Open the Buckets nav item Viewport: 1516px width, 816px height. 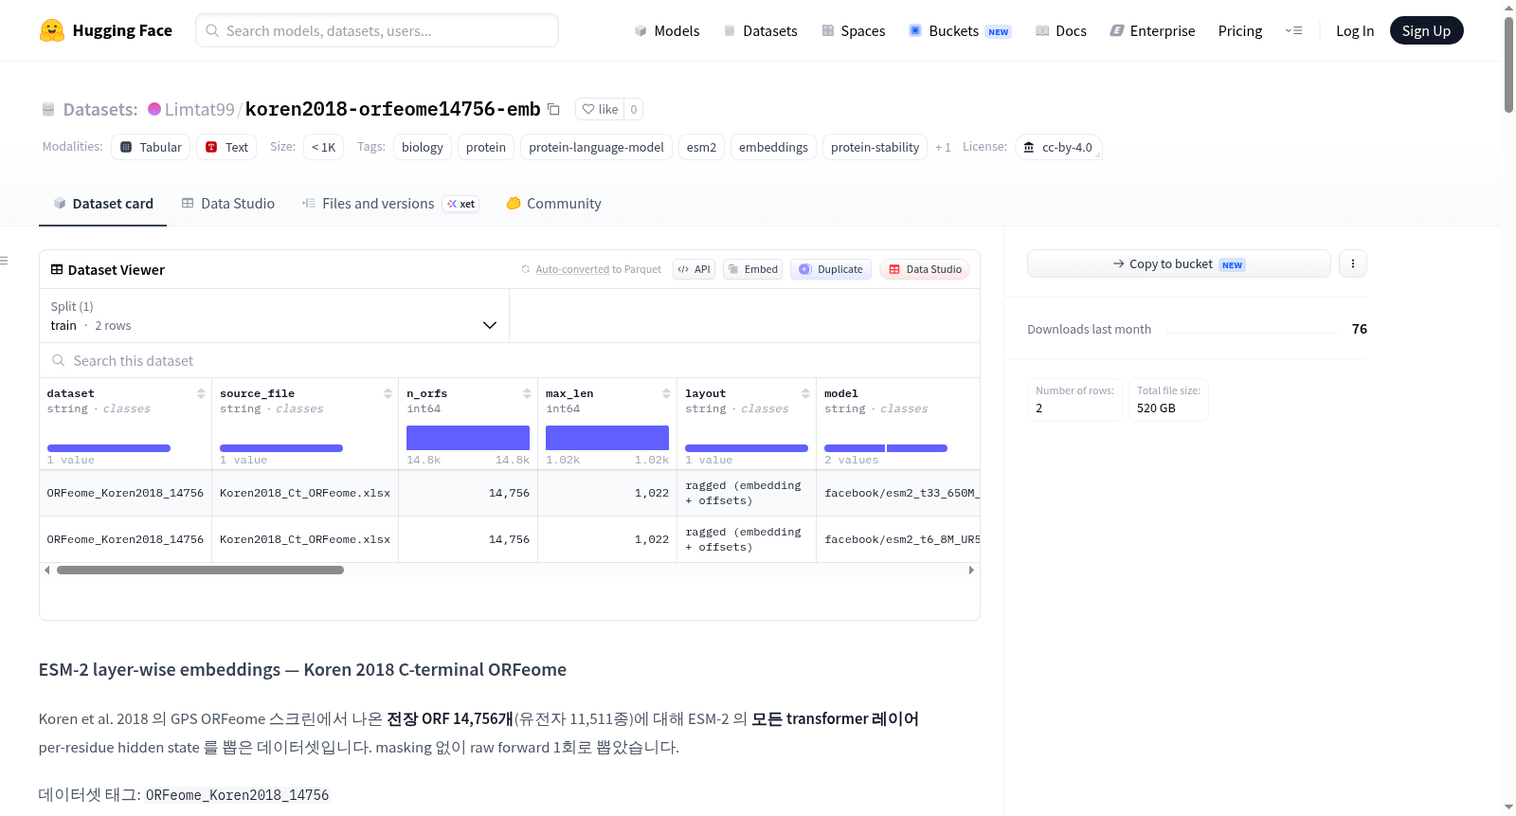(959, 30)
